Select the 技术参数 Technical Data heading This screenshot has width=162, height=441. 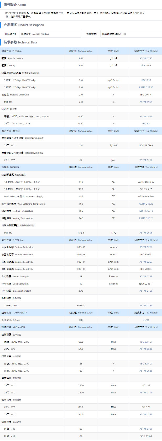click(x=20, y=42)
